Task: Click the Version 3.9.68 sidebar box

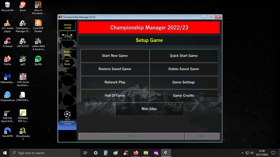Action: point(67,26)
